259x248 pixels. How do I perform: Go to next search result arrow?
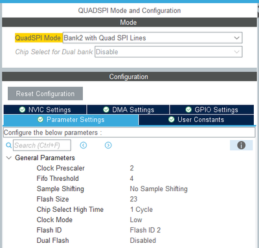coord(108,145)
